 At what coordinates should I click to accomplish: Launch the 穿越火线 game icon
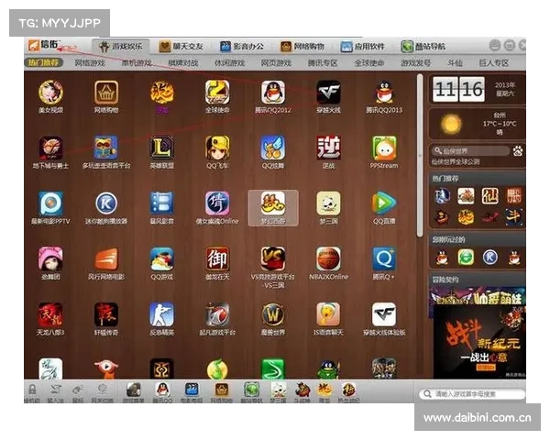(328, 92)
